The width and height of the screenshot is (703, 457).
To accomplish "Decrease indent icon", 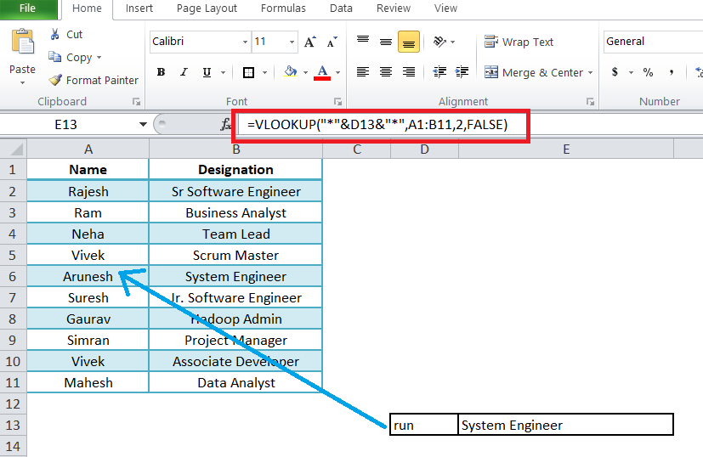I will click(439, 72).
